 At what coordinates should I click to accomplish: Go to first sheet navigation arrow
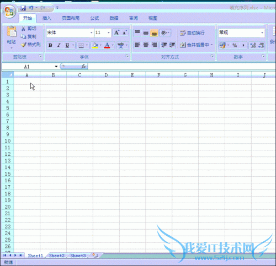(x=4, y=256)
